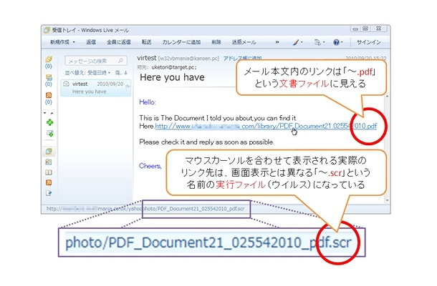Select the virtest message in the list
Screen dimensions: 437x286
pos(96,88)
